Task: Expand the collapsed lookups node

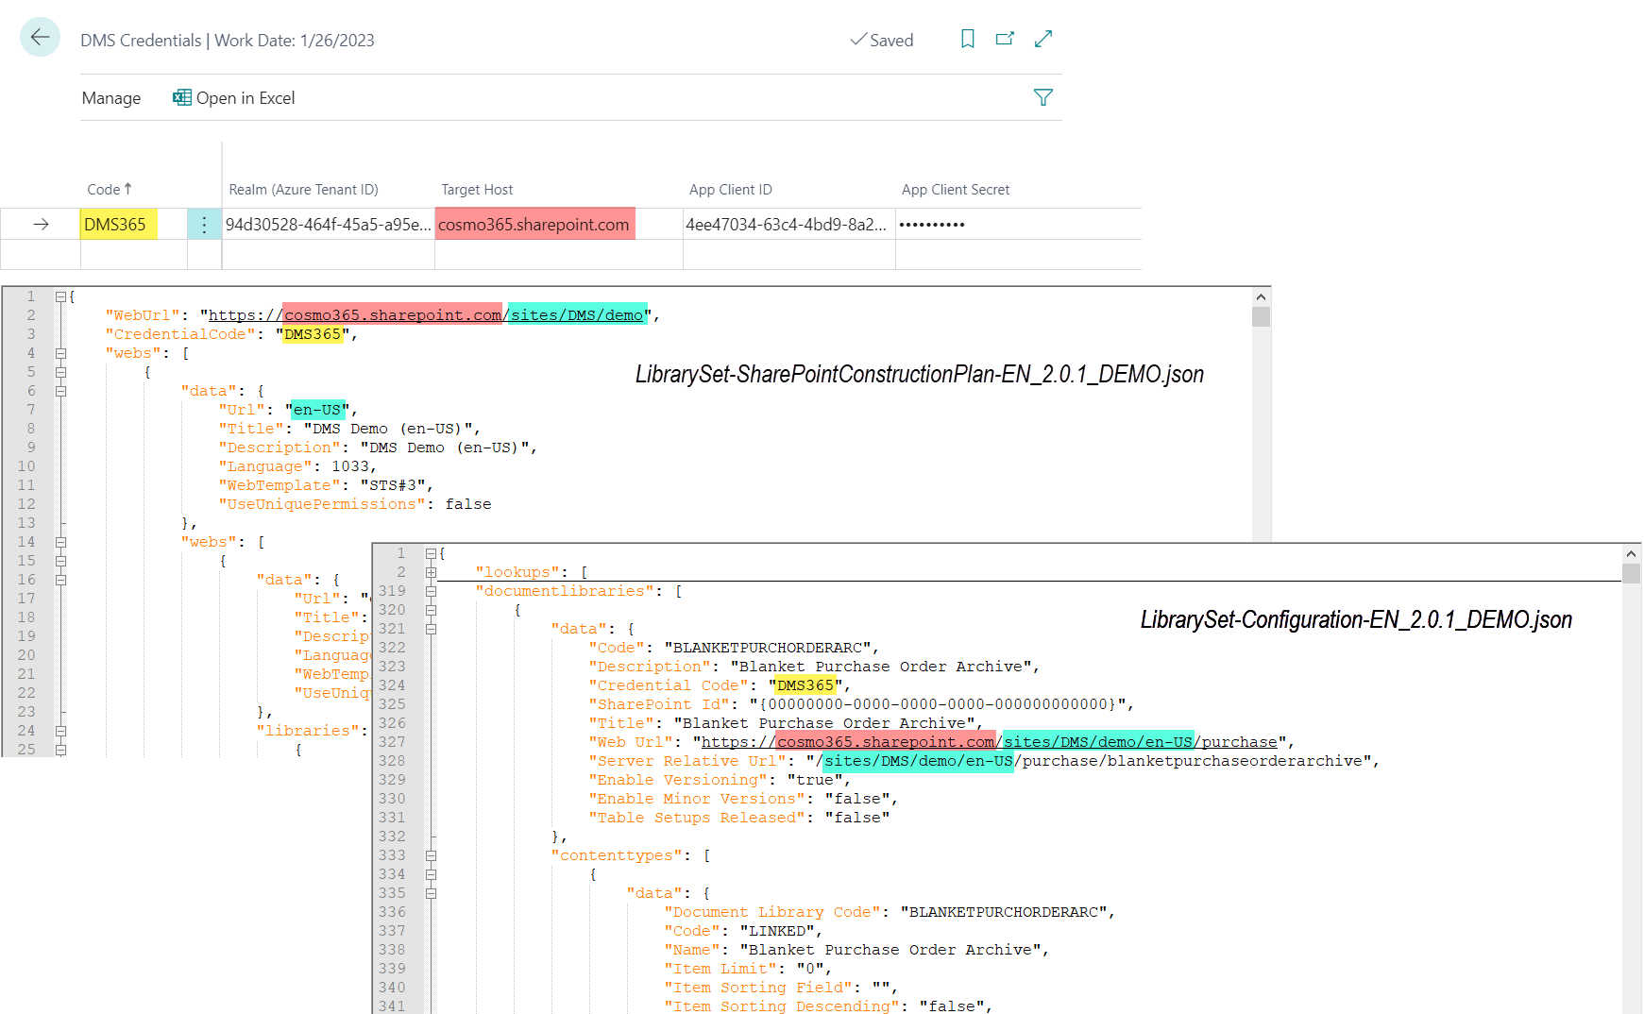Action: (431, 572)
